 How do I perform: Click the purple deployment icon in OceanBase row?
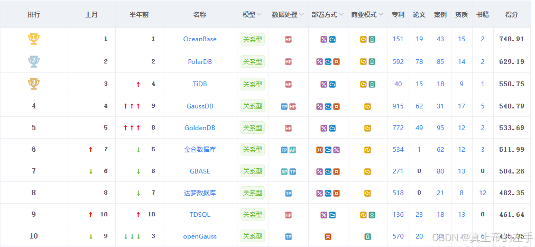(324, 40)
